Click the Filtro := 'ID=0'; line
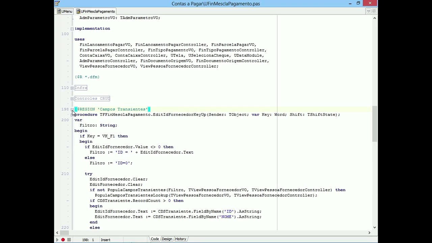Viewport: 432px width, 243px height. pos(111,163)
